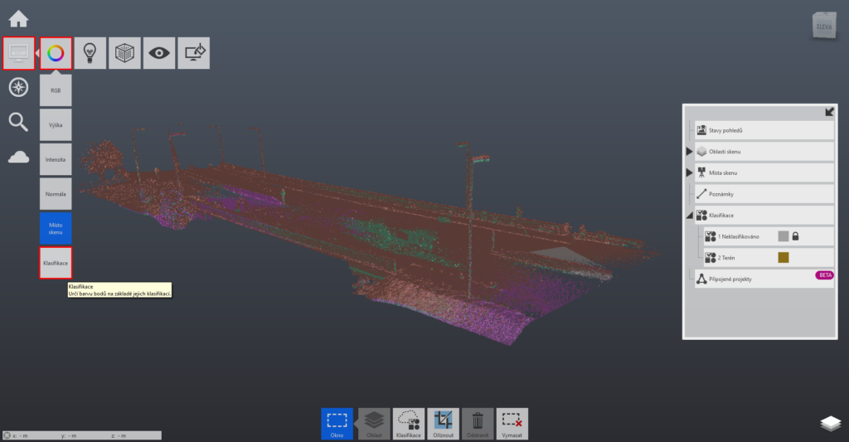Select the 3D cube view icon
Viewport: 849px width, 442px height.
coord(124,53)
